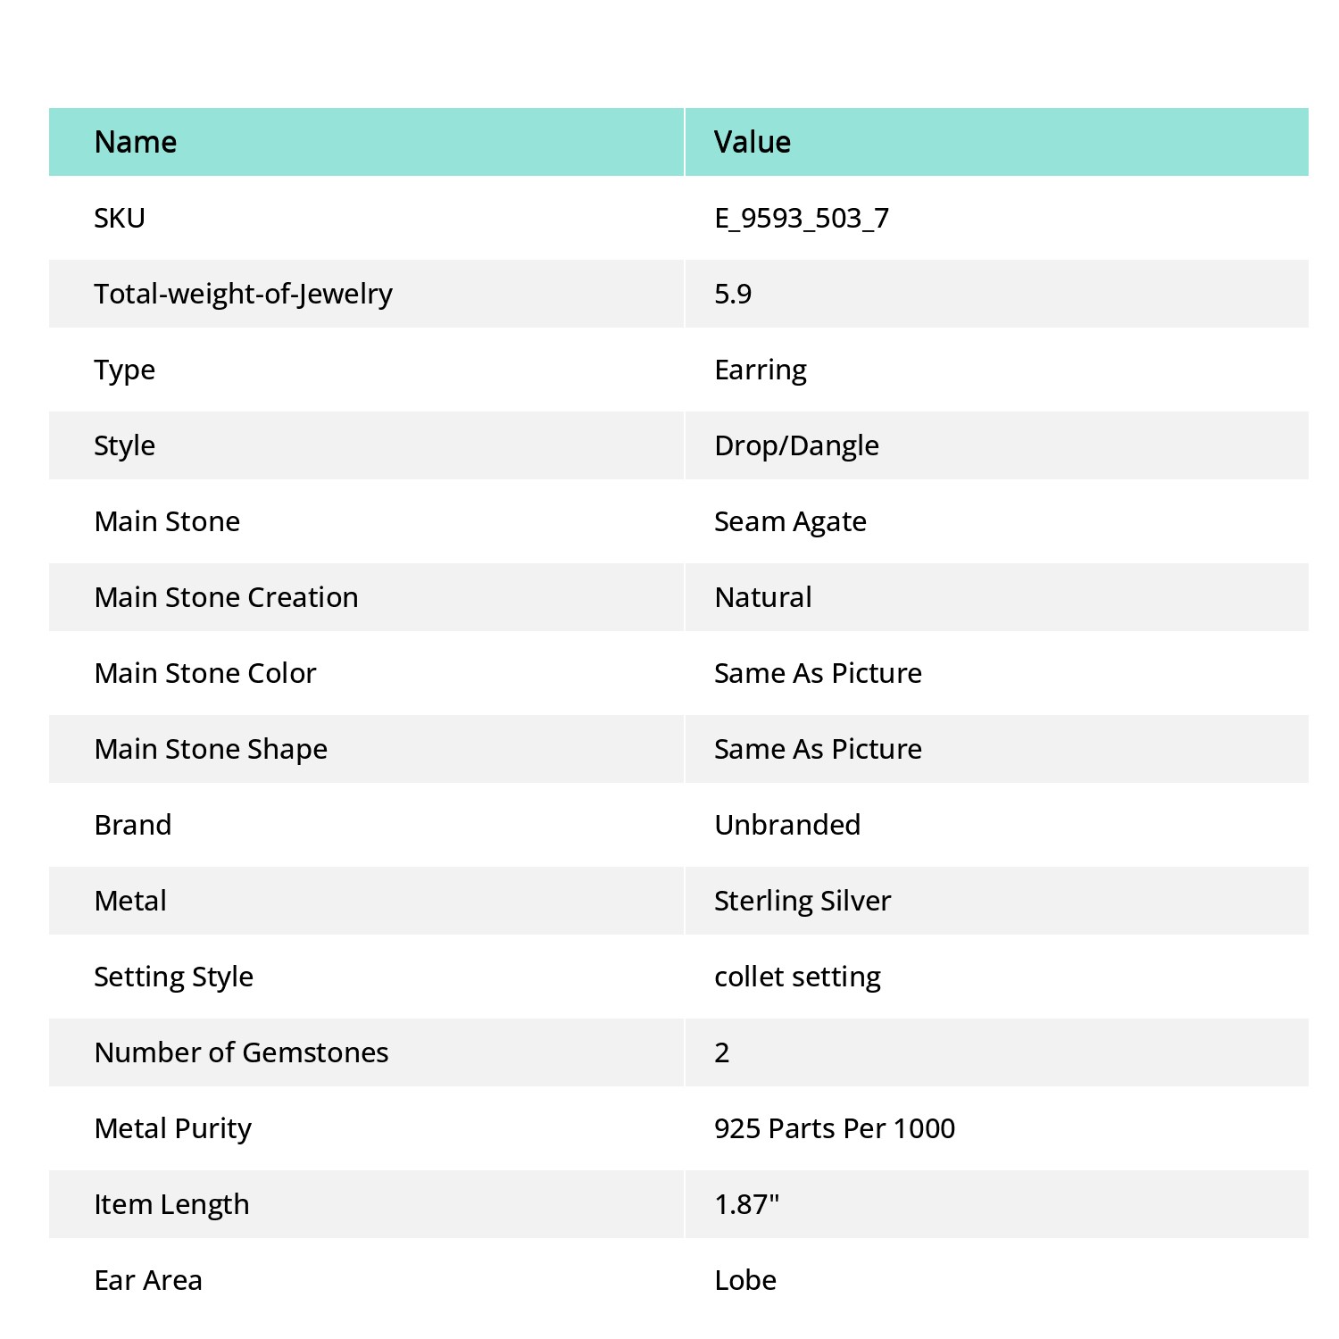Select the Drop/Dangle style value
The image size is (1339, 1339).
tap(796, 445)
